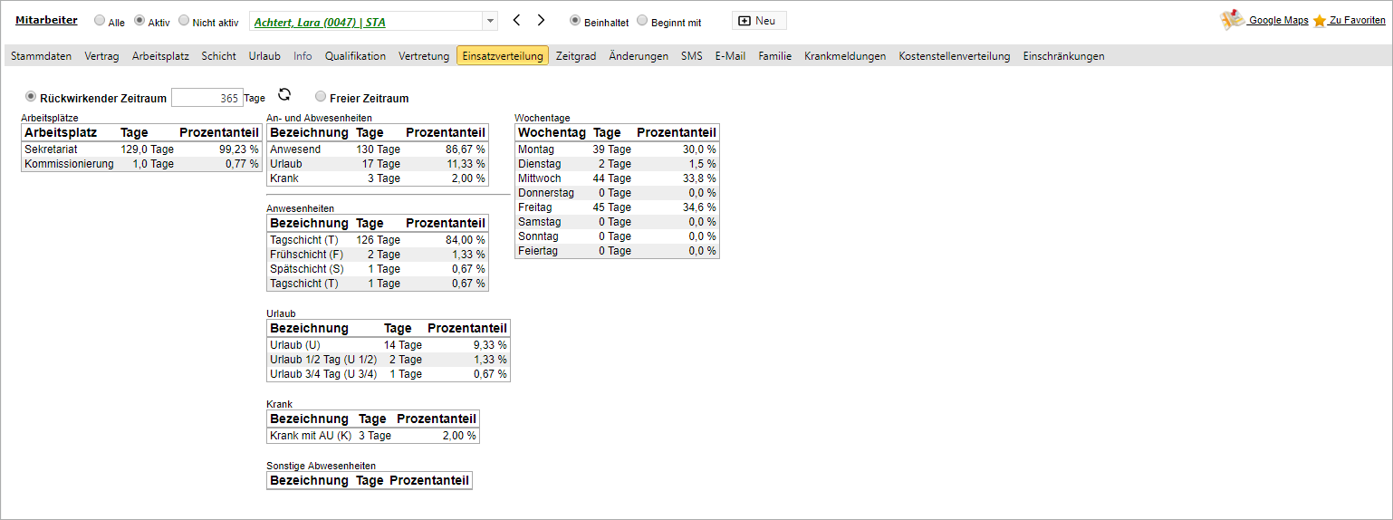Click the Krank mit AU (K) row
This screenshot has width=1393, height=520.
[x=373, y=436]
